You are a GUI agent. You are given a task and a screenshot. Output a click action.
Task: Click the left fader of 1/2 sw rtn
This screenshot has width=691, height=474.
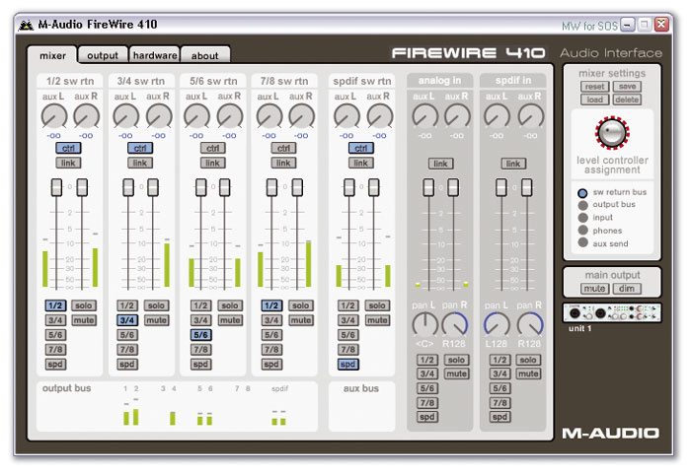click(55, 187)
